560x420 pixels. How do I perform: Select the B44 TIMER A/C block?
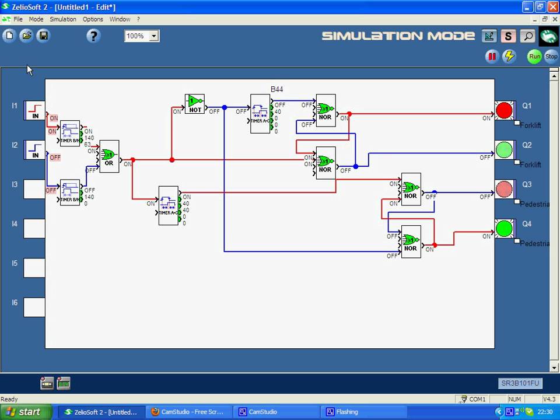[x=260, y=114]
